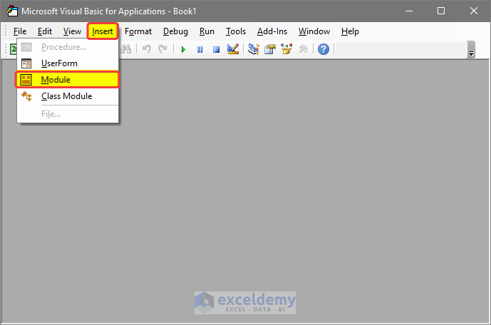Screen dimensions: 491x325
Task: Minimize the VBA window
Action: pos(408,11)
